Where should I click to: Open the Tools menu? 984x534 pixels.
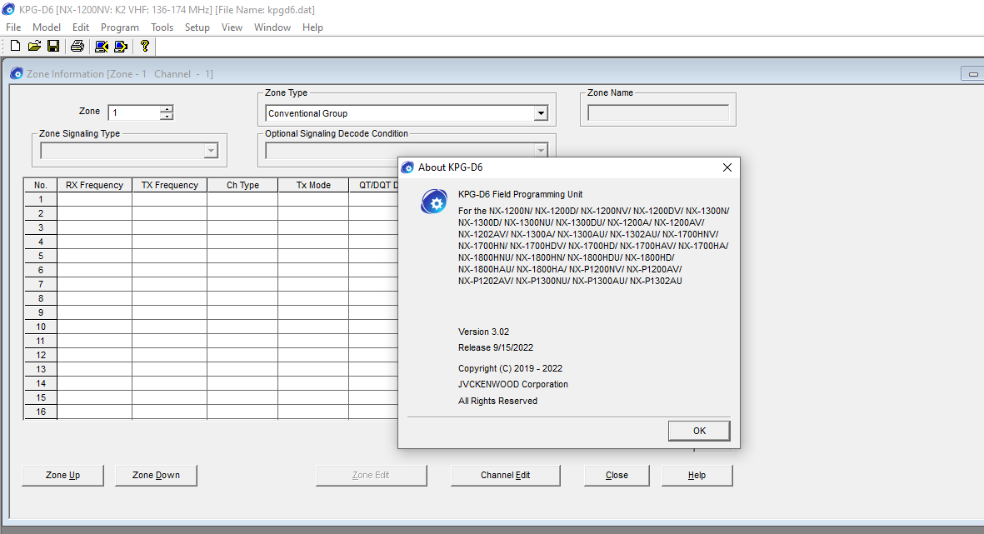click(x=162, y=27)
